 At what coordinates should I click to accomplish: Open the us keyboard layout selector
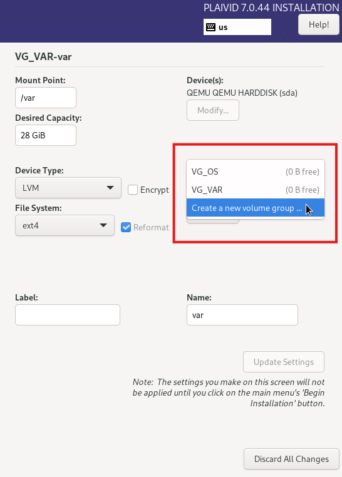point(237,27)
